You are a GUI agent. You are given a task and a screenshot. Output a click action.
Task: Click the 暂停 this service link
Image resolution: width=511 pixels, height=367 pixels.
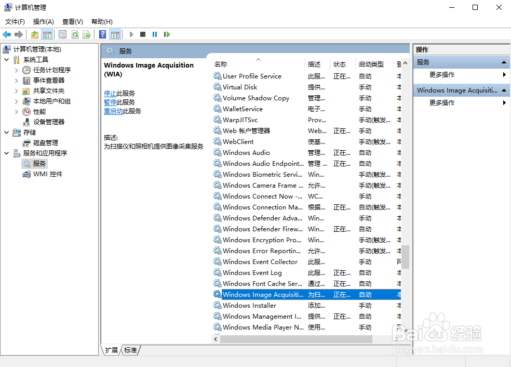point(110,102)
